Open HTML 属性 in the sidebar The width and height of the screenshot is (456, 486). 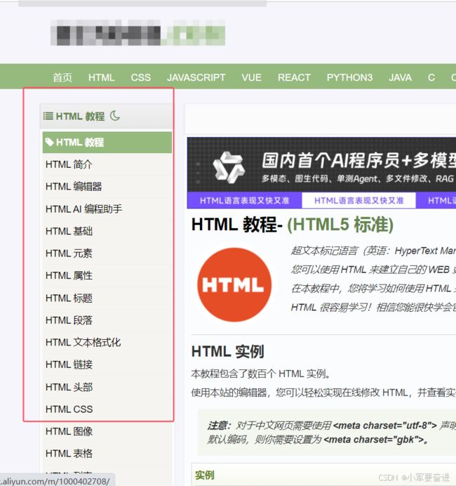coord(107,275)
